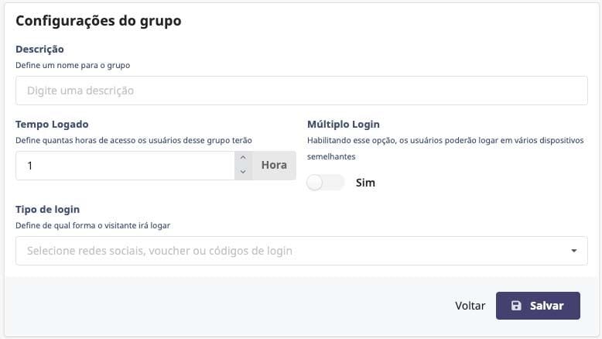Increase logged time with the up arrow
This screenshot has height=339, width=602.
(x=243, y=159)
